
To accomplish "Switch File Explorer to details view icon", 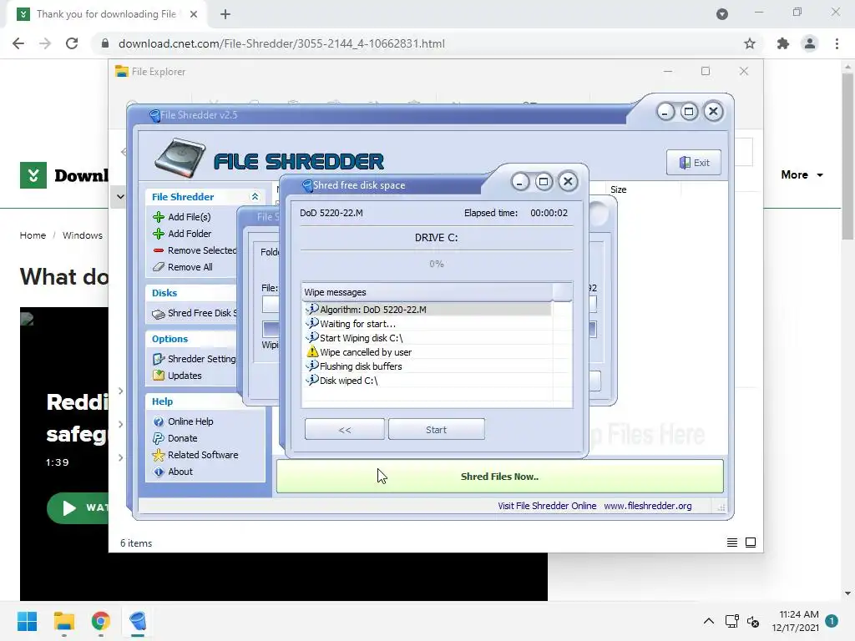I will coord(732,543).
